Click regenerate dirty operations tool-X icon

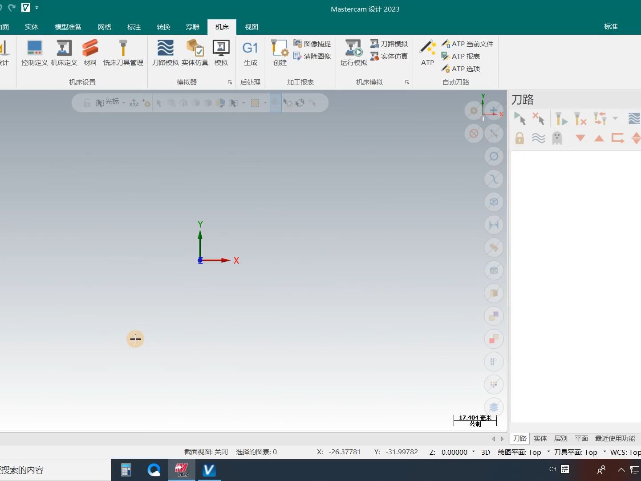(x=580, y=118)
